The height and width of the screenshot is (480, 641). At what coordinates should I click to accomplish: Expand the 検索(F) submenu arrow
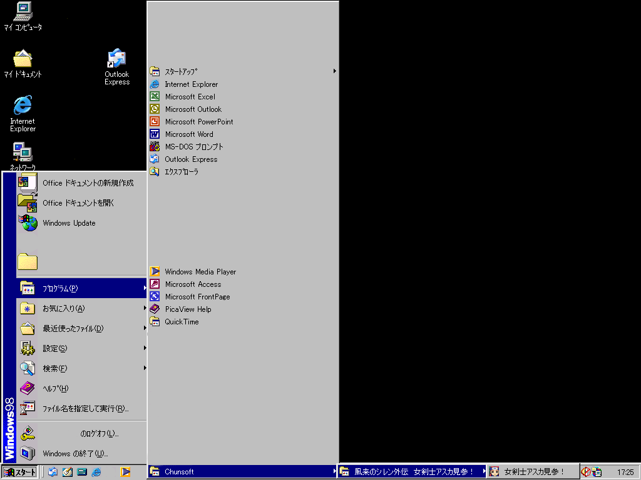click(145, 368)
